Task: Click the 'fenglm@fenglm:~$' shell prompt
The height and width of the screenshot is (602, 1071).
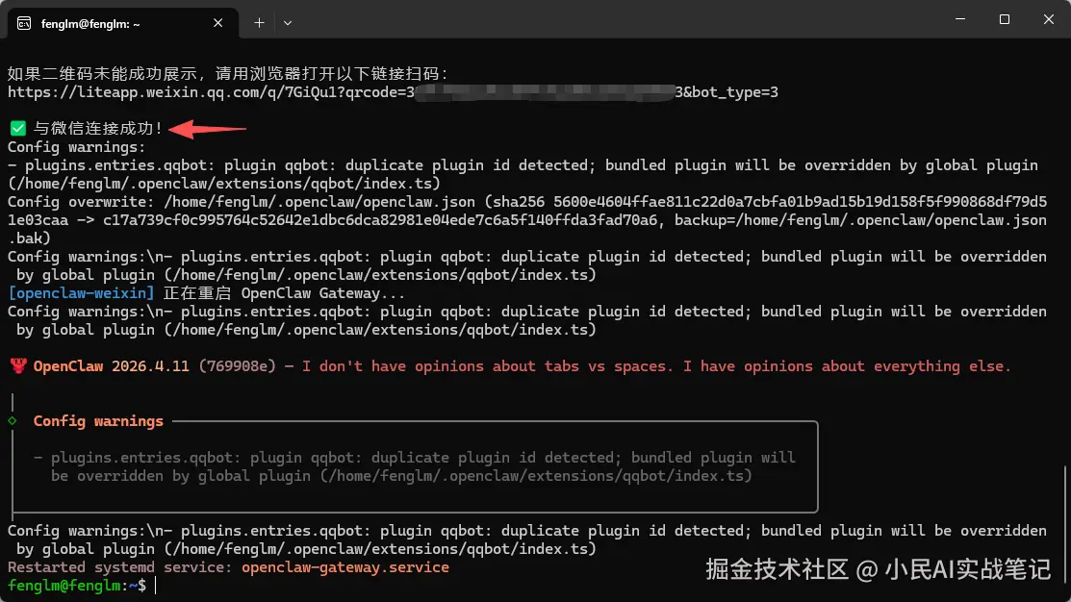Action: pyautogui.click(x=77, y=585)
